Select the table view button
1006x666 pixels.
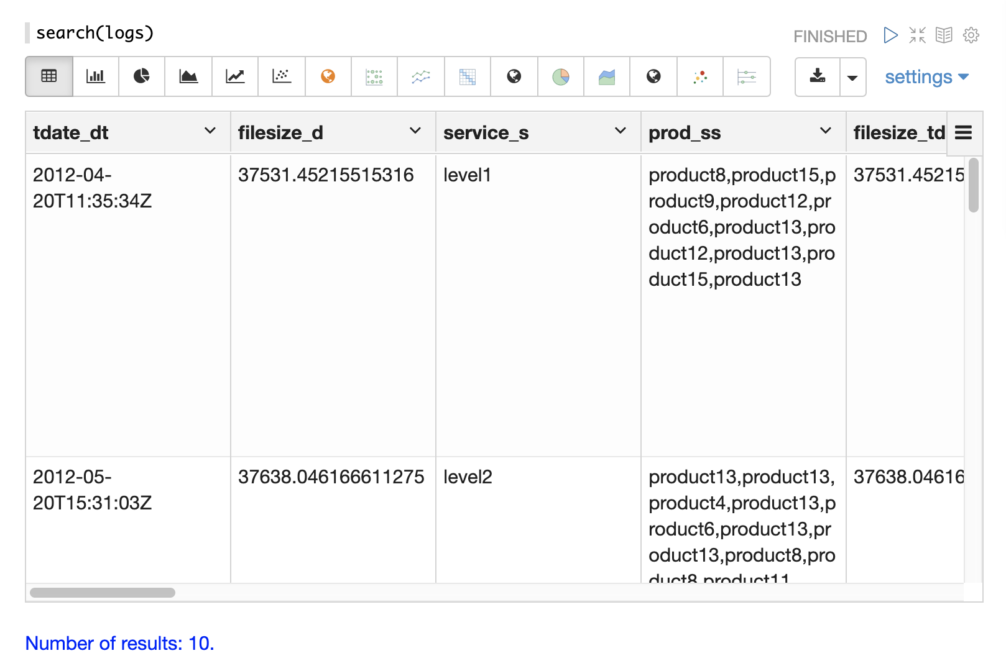click(49, 76)
